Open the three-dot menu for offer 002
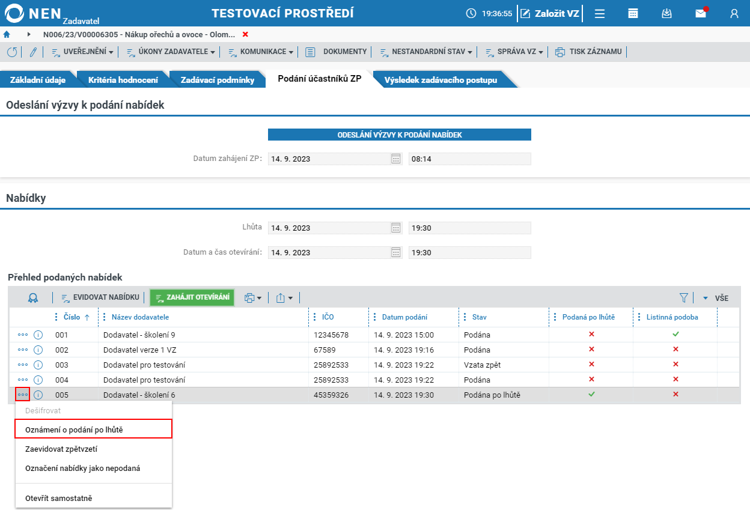750x510 pixels. 23,350
